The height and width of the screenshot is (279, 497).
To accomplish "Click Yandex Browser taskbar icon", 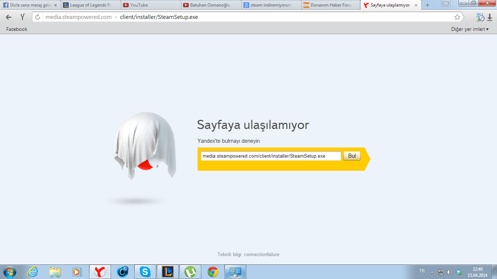I will click(x=100, y=272).
